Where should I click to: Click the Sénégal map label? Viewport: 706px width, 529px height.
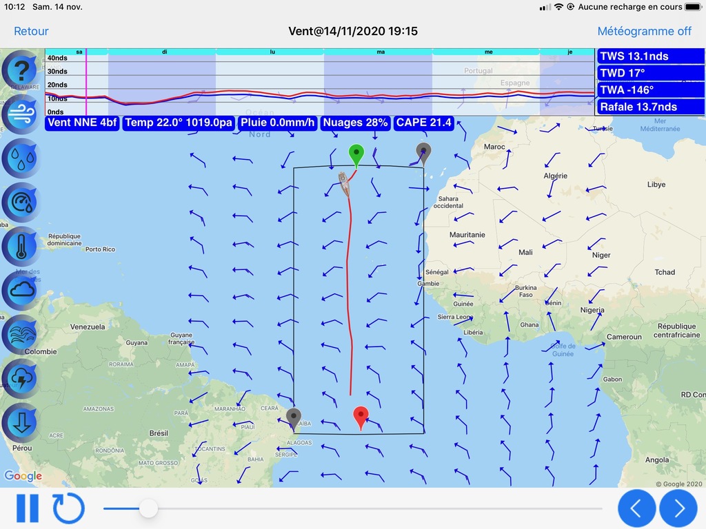pos(436,272)
